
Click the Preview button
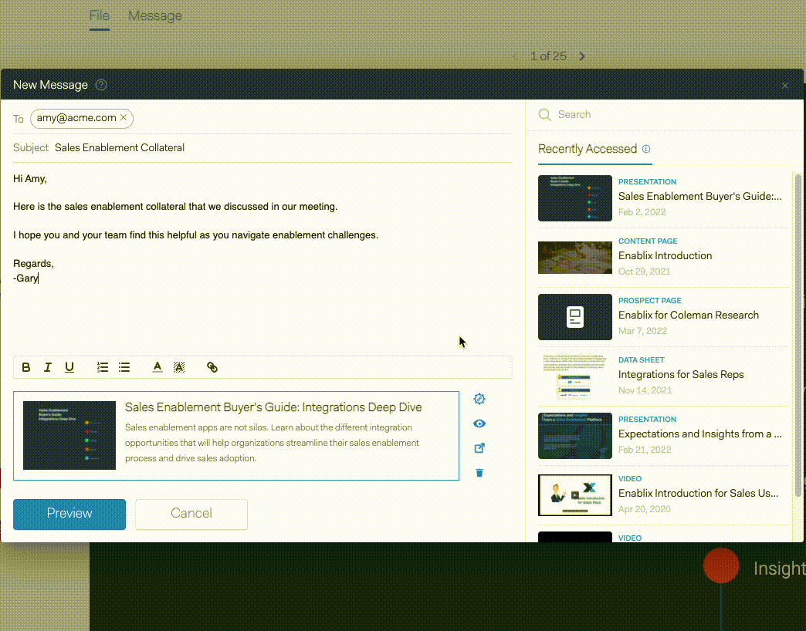(x=69, y=514)
